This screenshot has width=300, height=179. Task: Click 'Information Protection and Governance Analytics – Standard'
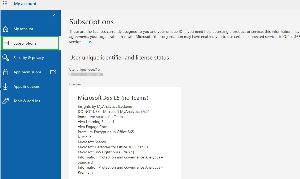(120, 160)
